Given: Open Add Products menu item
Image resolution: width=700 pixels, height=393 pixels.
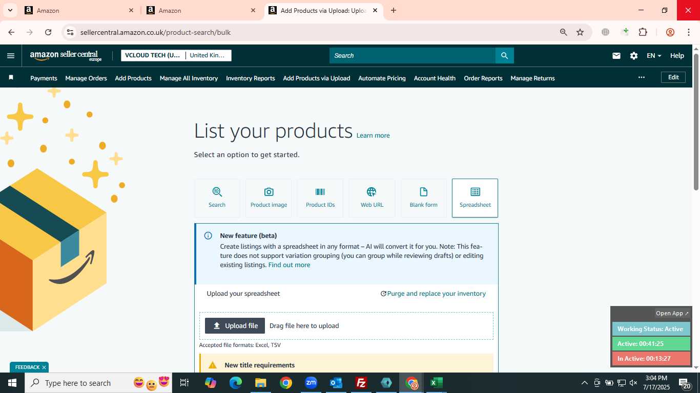Looking at the screenshot, I should (x=133, y=78).
